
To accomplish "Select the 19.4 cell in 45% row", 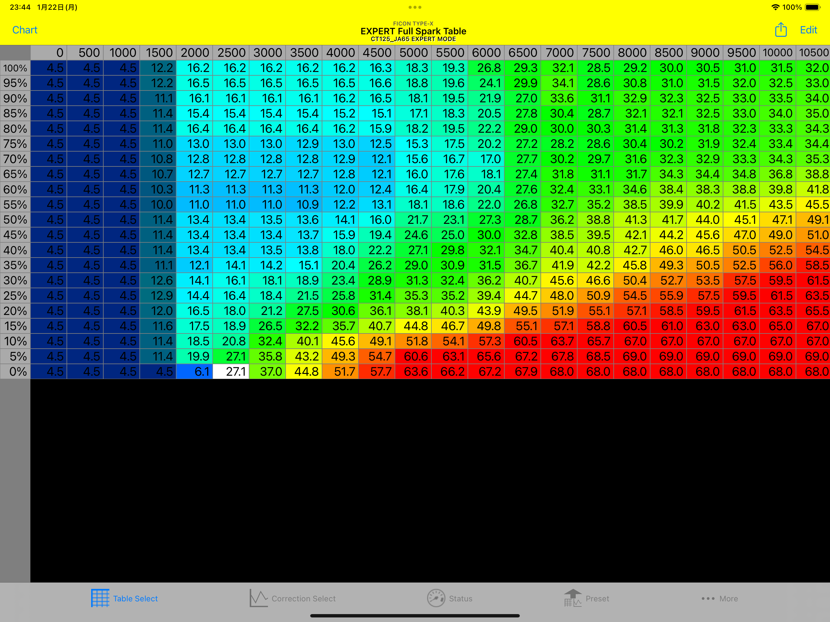I will click(377, 235).
